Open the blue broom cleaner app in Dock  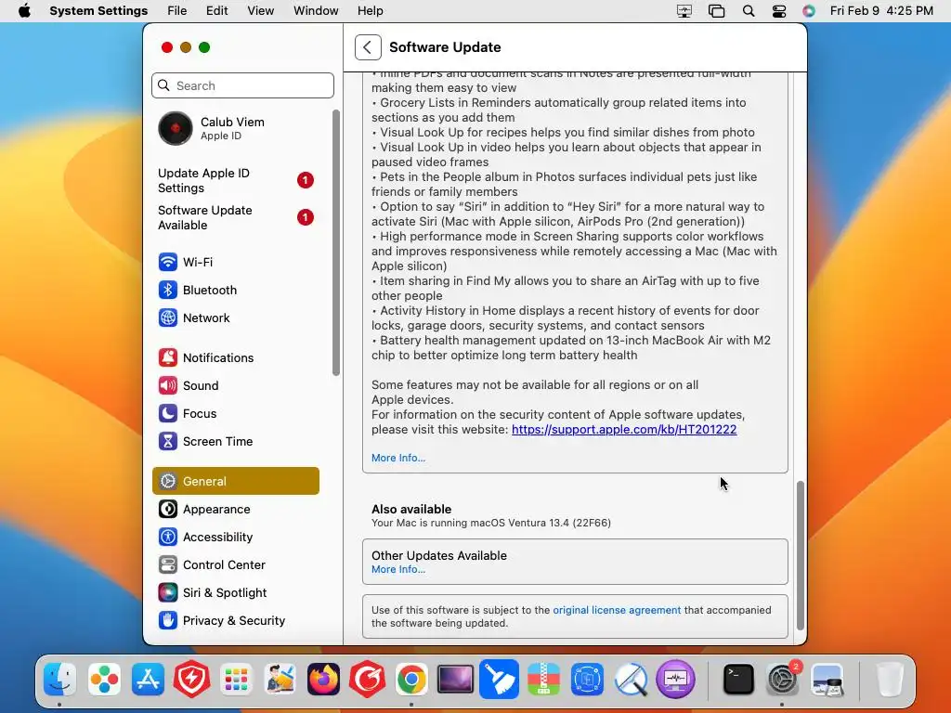[x=499, y=679]
